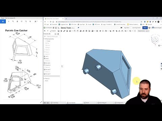Click the blue image icon in Photos window
Image resolution: width=162 pixels, height=121 pixels.
tap(3, 22)
